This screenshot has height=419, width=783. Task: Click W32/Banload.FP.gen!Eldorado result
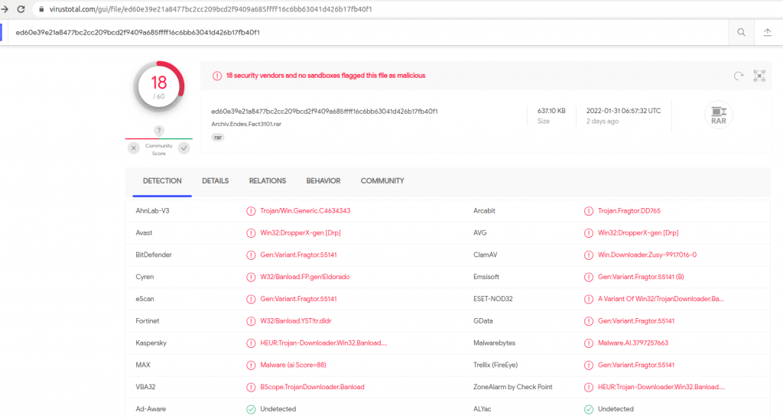click(x=304, y=277)
